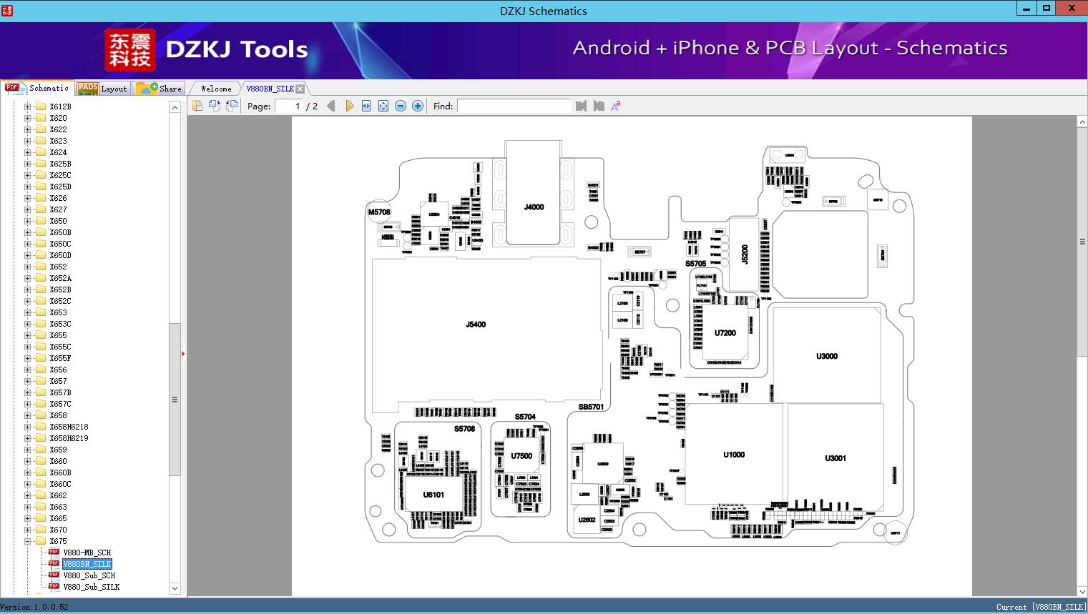
Task: Select the X650D folder
Action: (x=60, y=255)
